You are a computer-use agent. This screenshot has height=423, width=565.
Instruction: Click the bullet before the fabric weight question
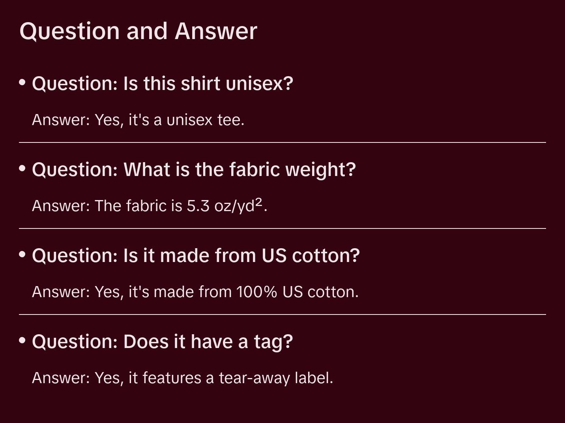pyautogui.click(x=22, y=168)
